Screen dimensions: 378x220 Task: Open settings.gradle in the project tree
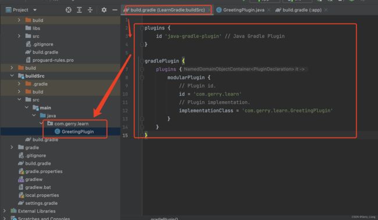41,203
